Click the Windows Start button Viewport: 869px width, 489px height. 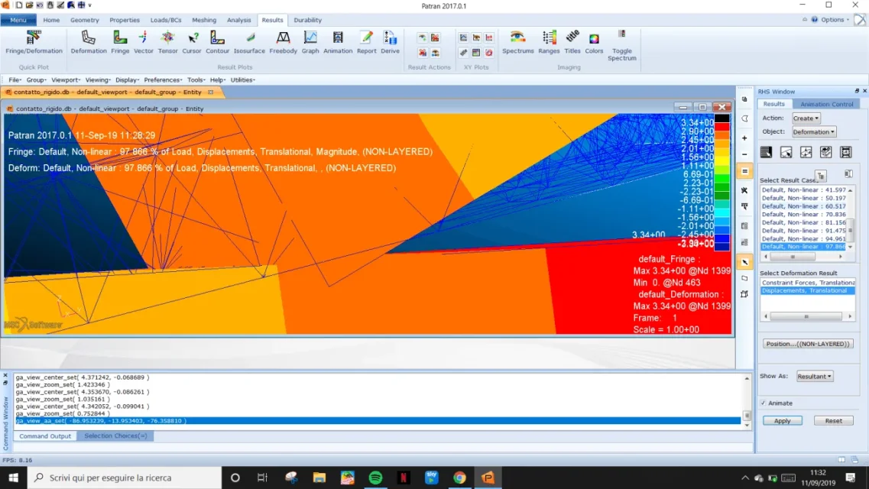pyautogui.click(x=13, y=478)
